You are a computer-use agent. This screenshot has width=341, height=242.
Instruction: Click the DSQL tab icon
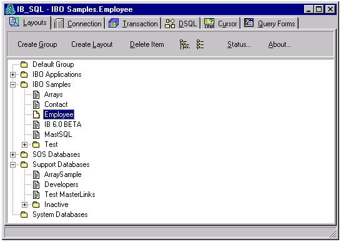170,23
